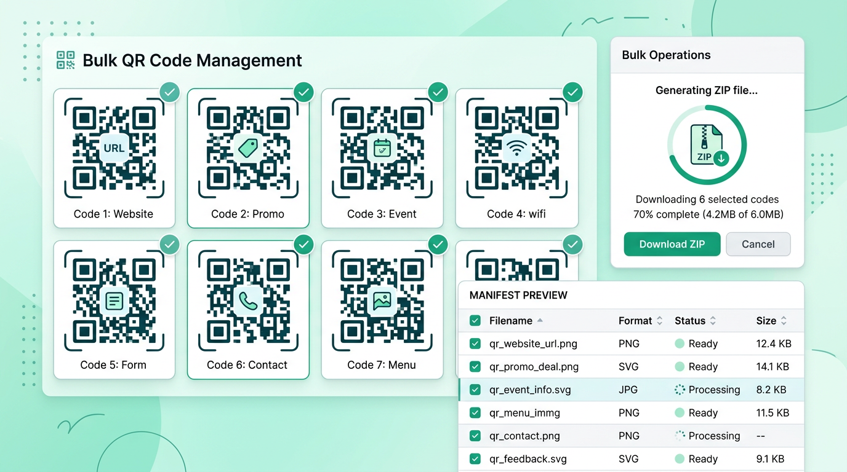Click the QR logo beside the page title
Image resolution: width=847 pixels, height=472 pixels.
click(x=66, y=60)
